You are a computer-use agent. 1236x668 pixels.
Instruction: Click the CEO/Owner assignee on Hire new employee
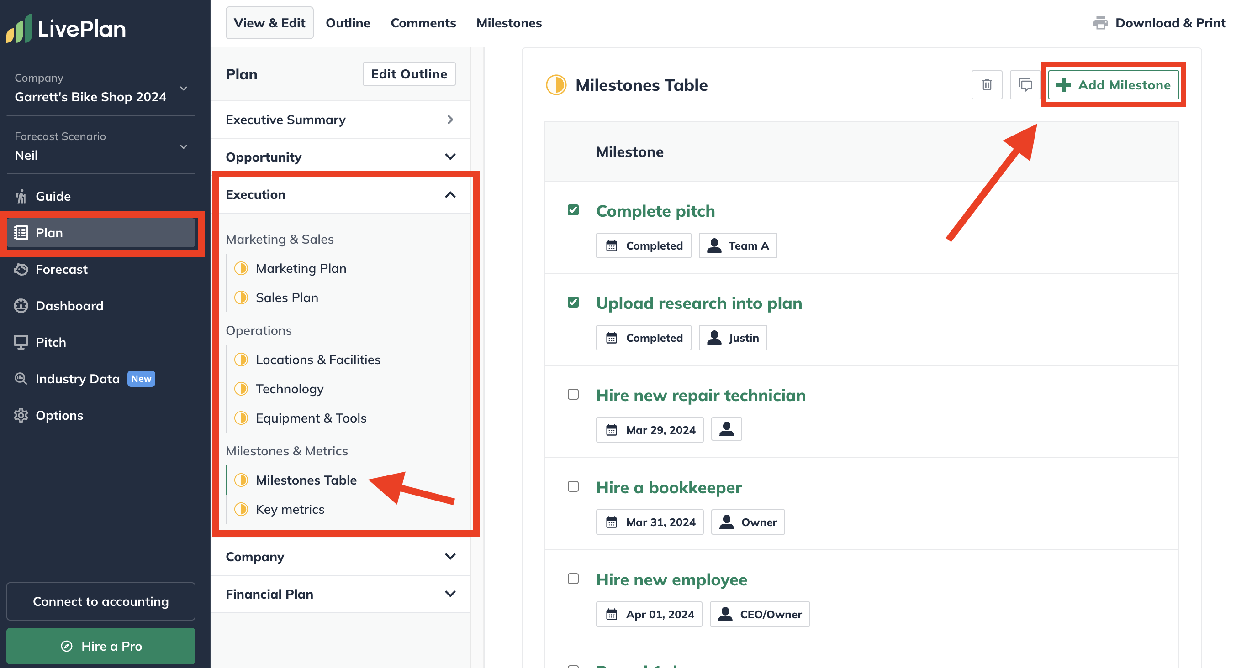(x=760, y=614)
